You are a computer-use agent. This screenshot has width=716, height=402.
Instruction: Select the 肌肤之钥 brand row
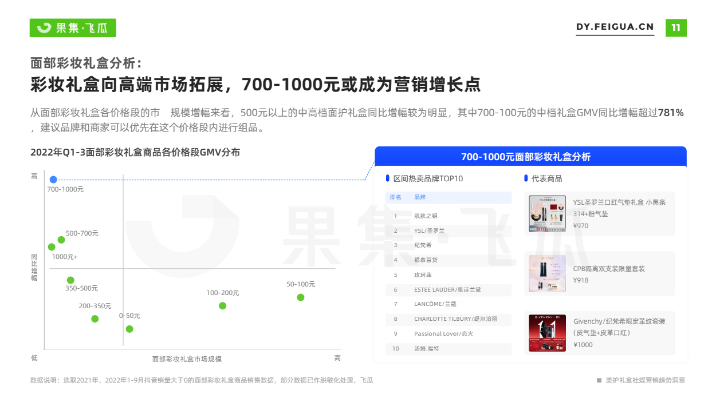coord(449,216)
